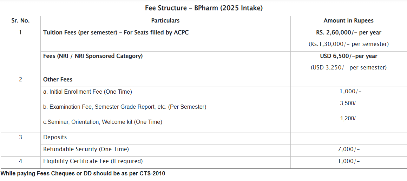Click the Refundable Security row text
The image size is (407, 181).
point(86,149)
